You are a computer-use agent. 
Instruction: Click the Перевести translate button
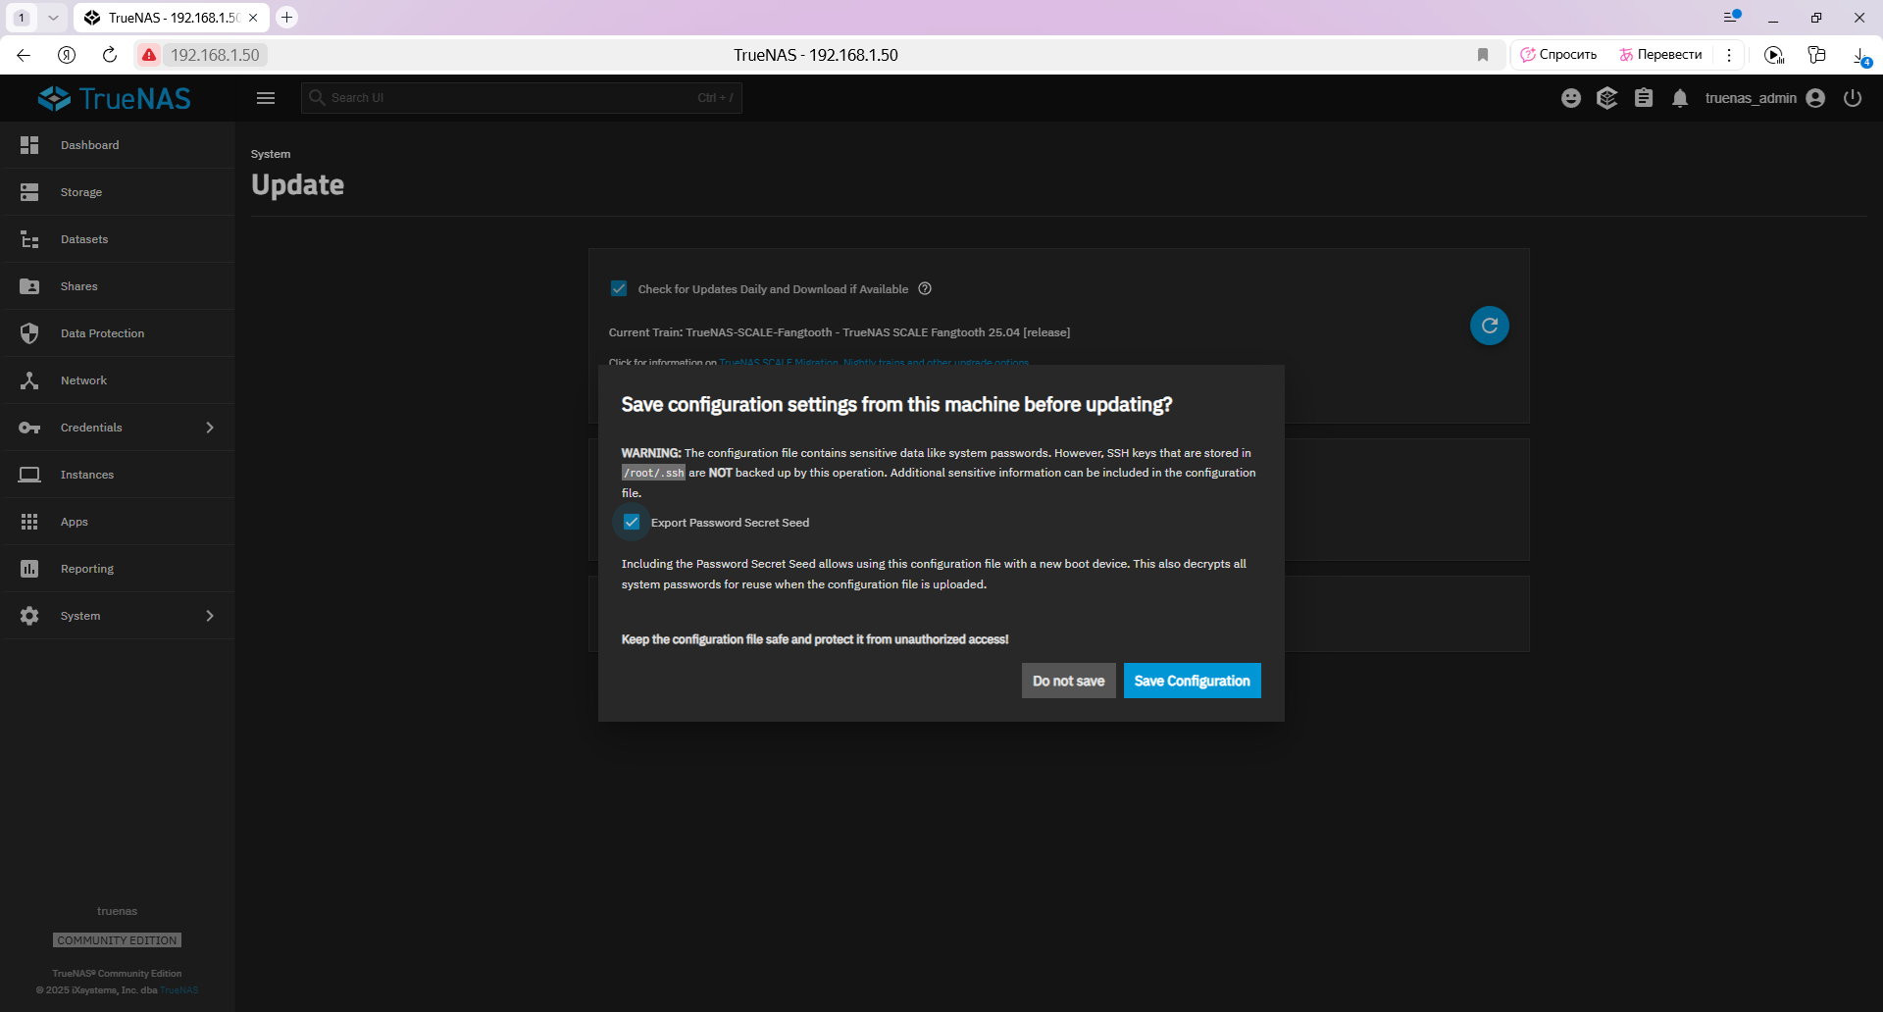(x=1660, y=55)
